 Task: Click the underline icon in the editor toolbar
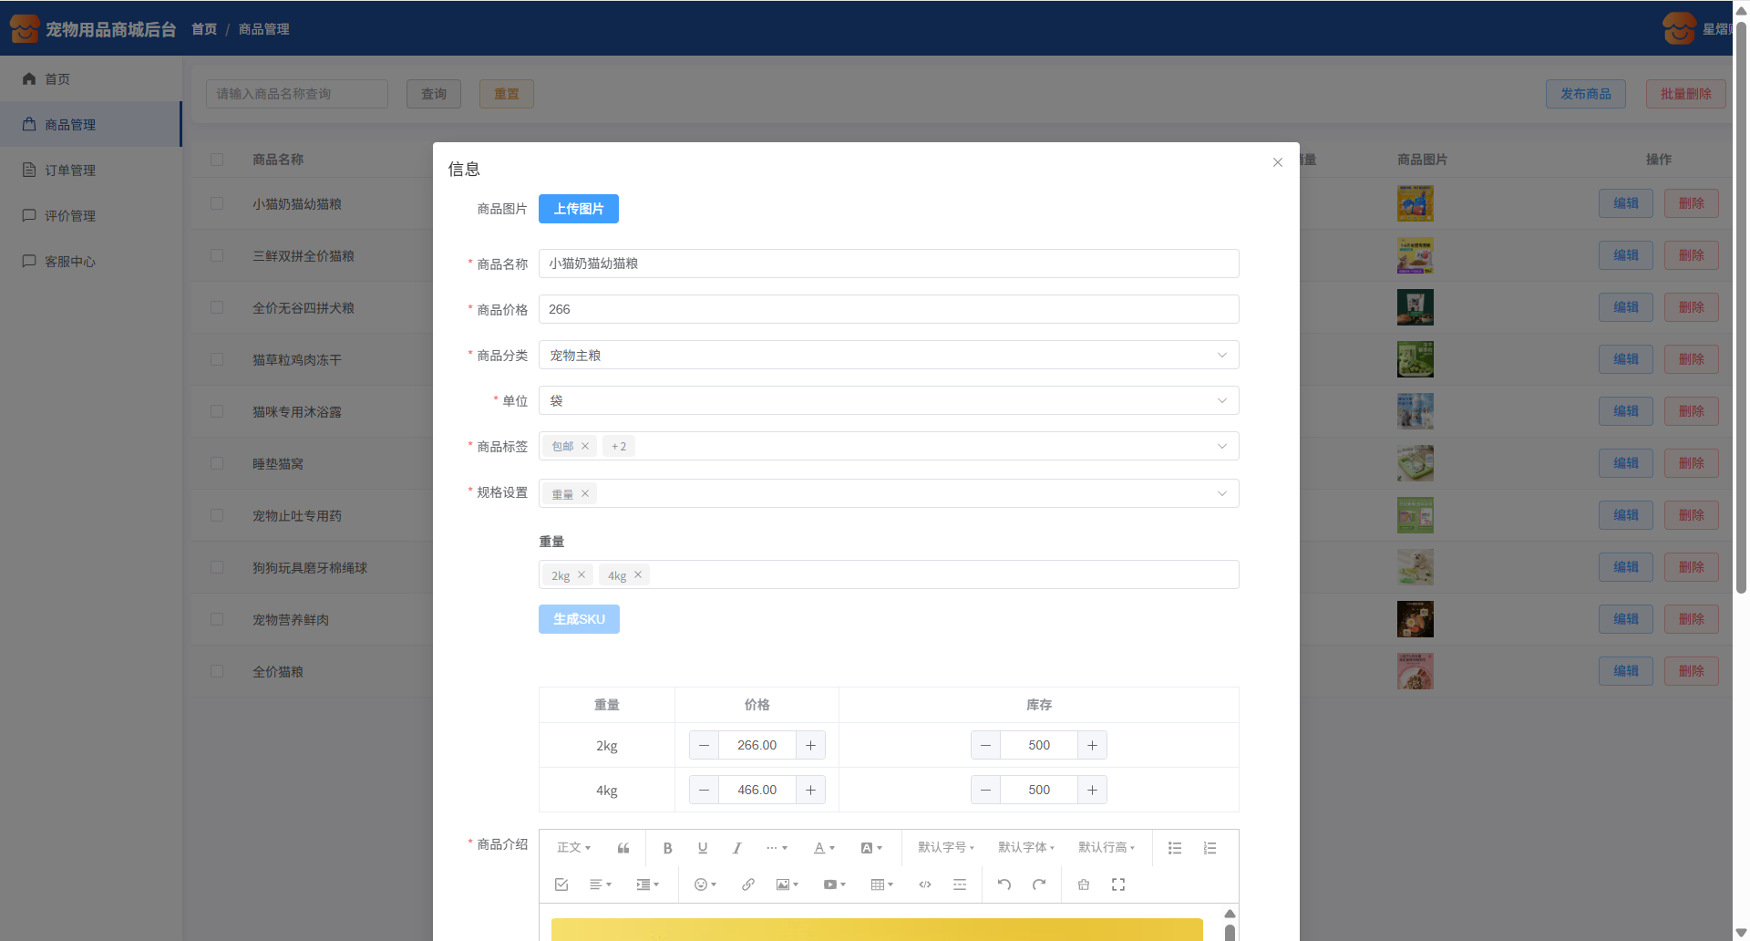[702, 848]
